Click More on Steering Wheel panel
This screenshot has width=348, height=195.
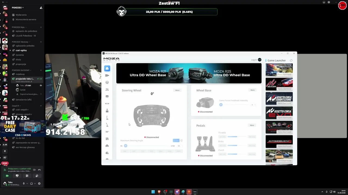click(x=177, y=90)
